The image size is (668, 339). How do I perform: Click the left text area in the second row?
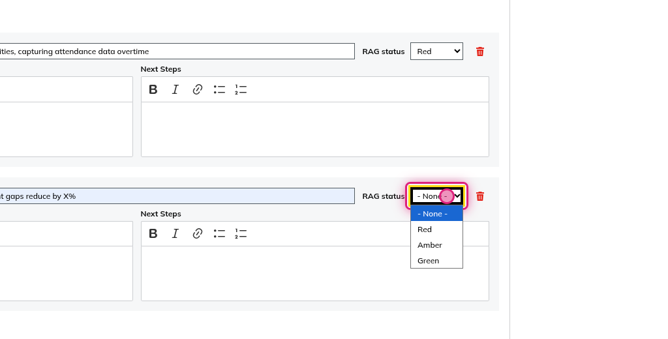pyautogui.click(x=67, y=273)
